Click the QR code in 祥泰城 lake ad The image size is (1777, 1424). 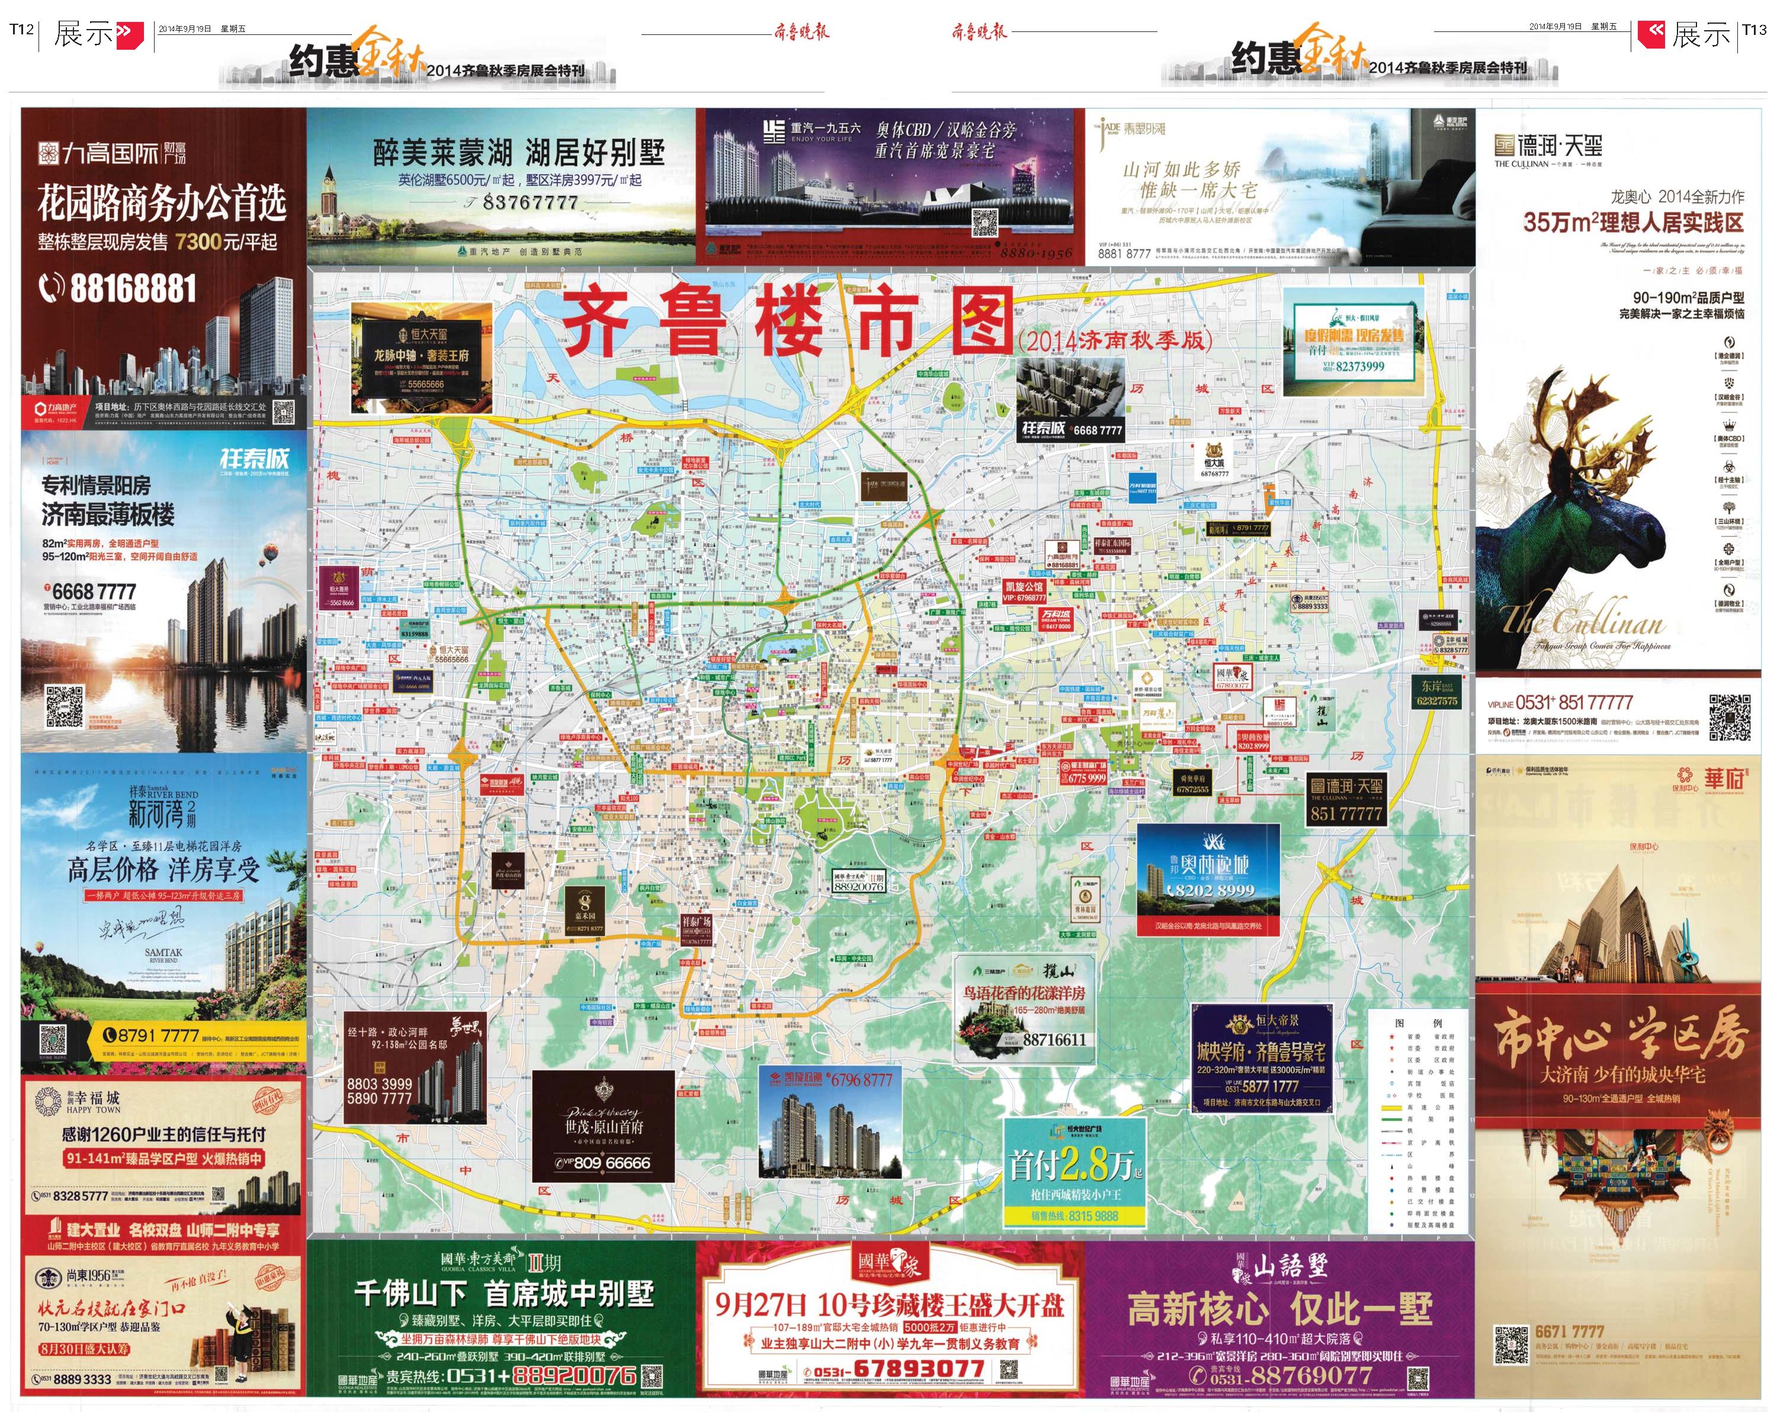point(65,707)
